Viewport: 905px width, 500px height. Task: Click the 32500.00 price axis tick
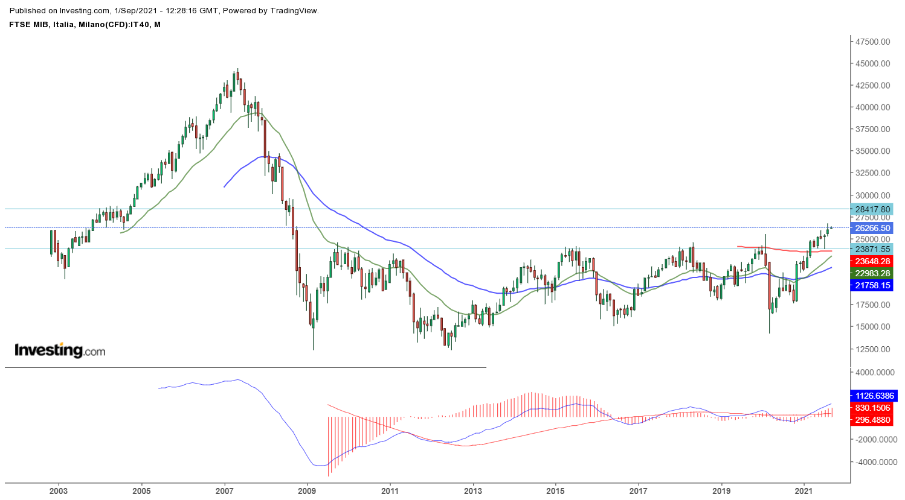coord(872,172)
